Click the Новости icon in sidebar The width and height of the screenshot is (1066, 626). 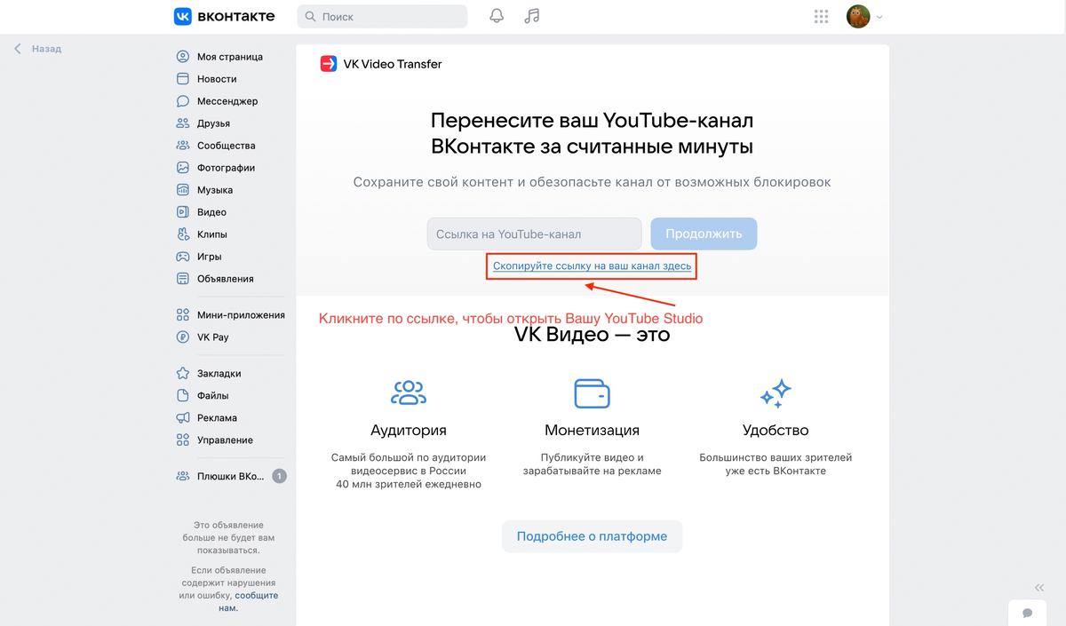pos(183,79)
